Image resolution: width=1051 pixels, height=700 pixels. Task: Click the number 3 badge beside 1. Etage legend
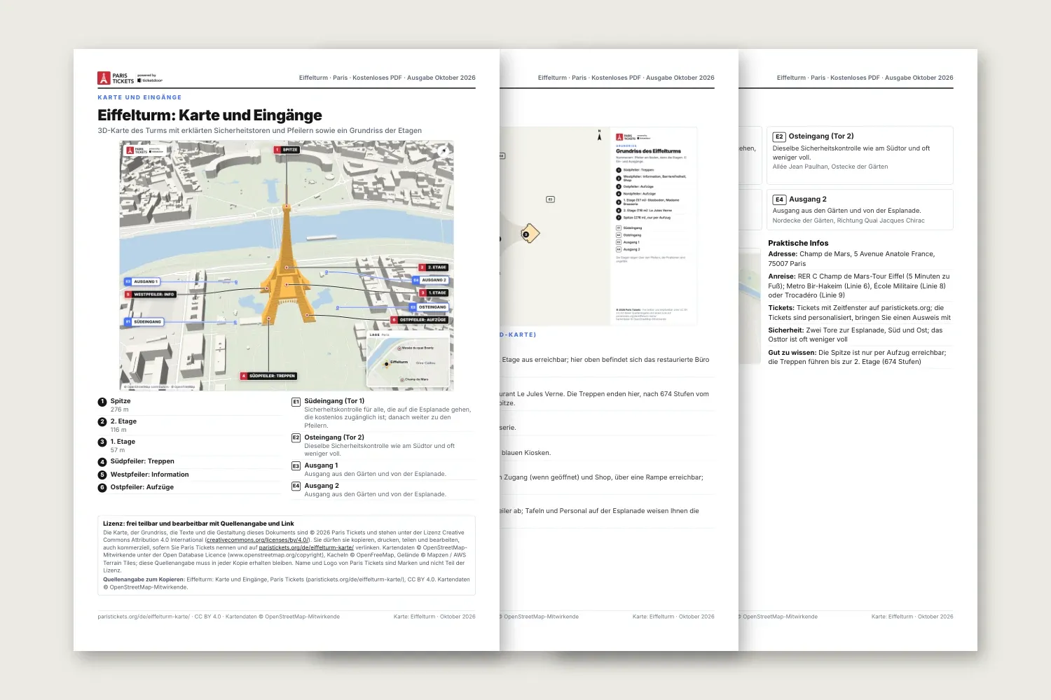coord(102,442)
